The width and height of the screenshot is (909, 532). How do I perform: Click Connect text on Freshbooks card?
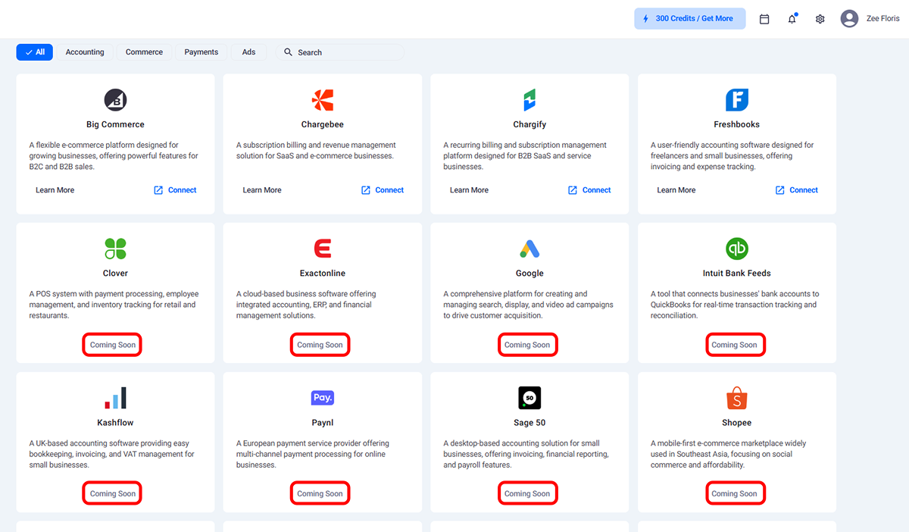804,190
